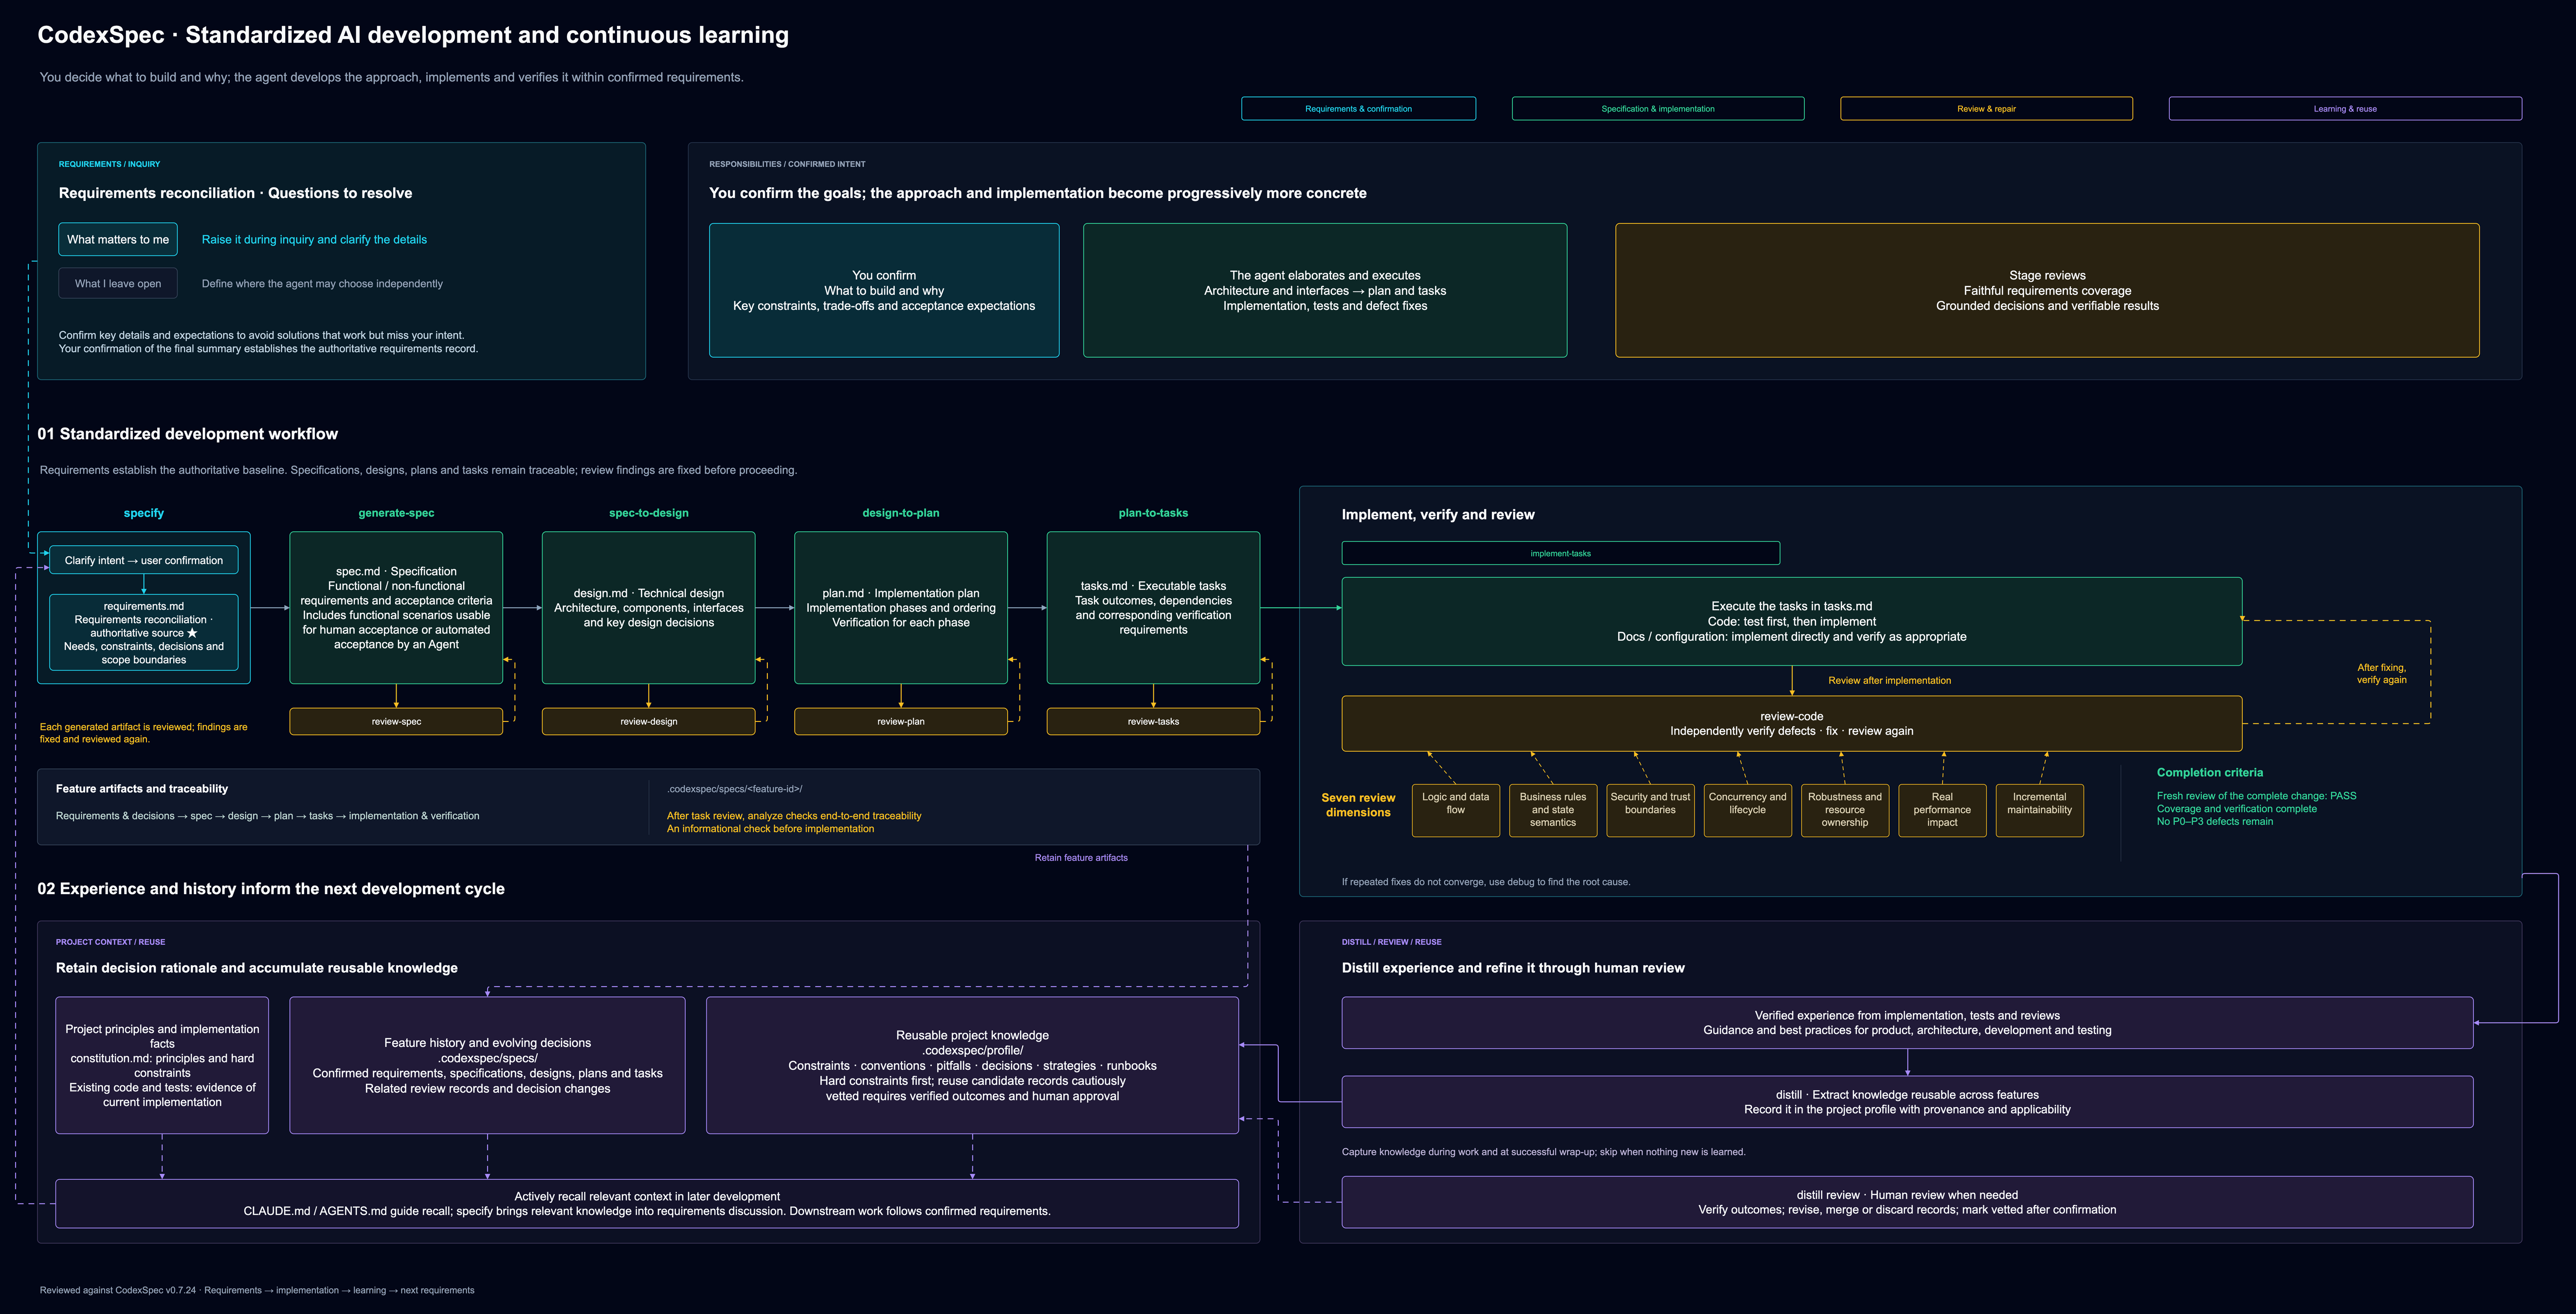Click the 'Completion criteria' heading
Viewport: 2576px width, 1314px height.
click(2209, 772)
